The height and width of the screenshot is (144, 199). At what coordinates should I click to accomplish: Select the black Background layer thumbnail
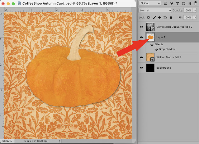[x=150, y=68]
